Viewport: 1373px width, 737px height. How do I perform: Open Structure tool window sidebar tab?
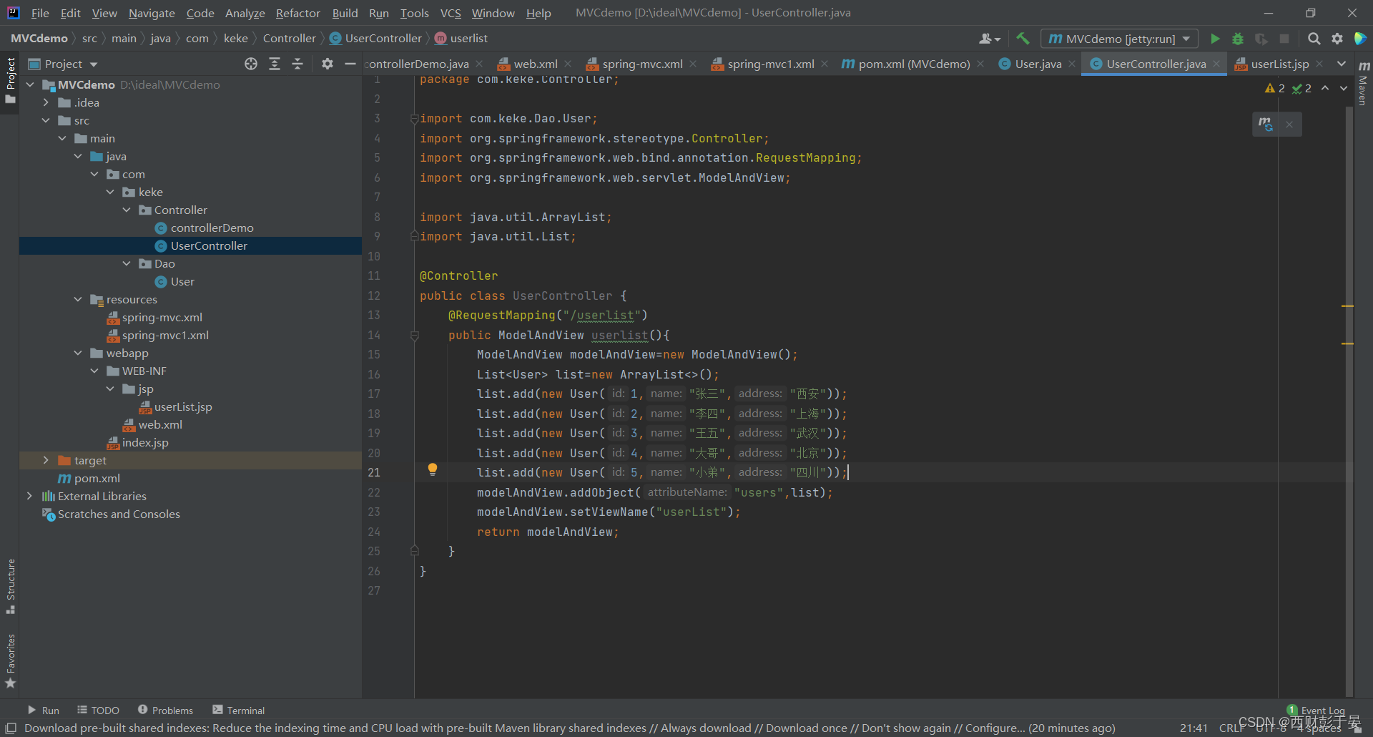[11, 586]
